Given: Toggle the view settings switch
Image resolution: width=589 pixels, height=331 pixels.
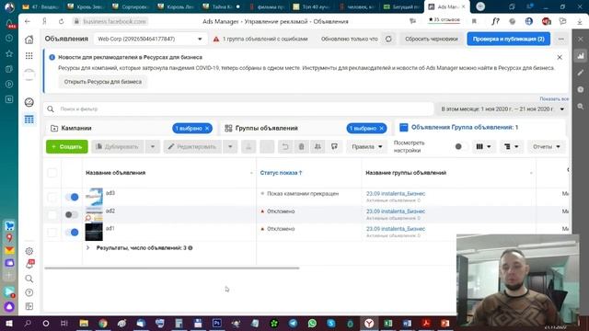Looking at the screenshot, I should [x=460, y=147].
